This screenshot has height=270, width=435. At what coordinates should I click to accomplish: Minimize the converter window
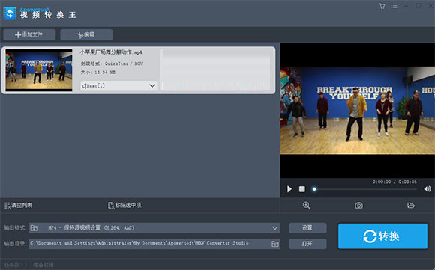click(406, 6)
